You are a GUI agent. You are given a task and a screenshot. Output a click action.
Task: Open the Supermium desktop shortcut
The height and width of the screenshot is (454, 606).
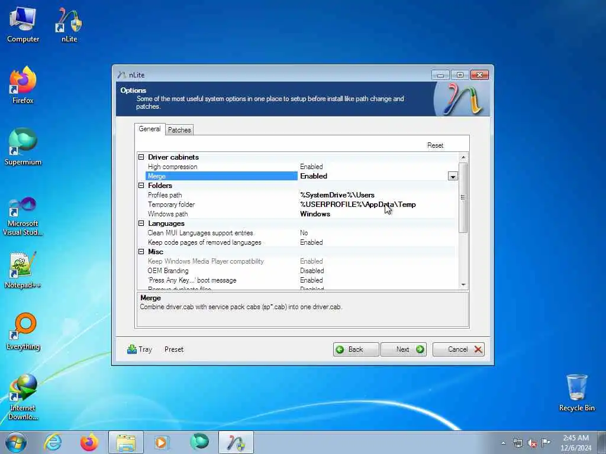pyautogui.click(x=23, y=147)
